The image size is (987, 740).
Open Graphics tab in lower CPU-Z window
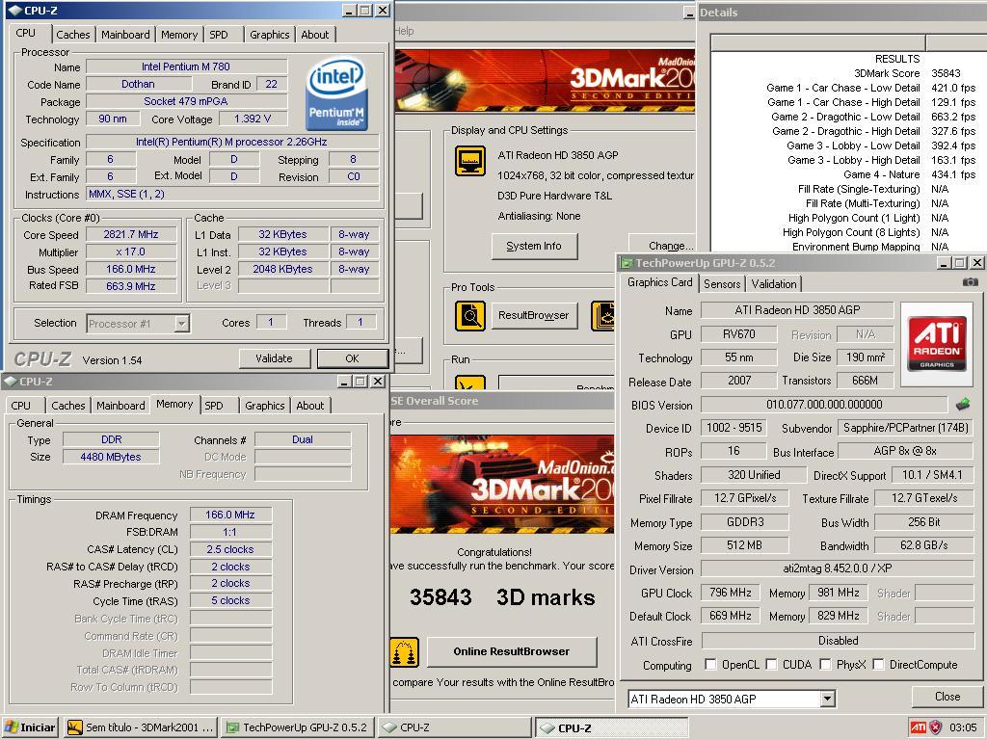click(x=264, y=406)
